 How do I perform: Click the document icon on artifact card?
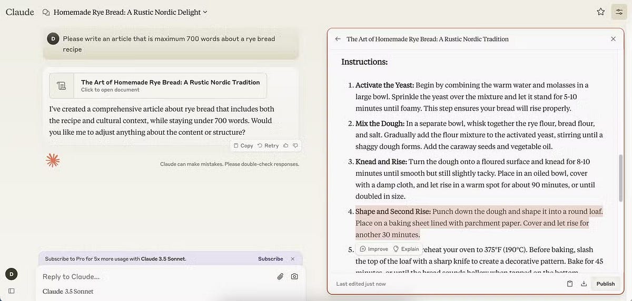click(62, 86)
